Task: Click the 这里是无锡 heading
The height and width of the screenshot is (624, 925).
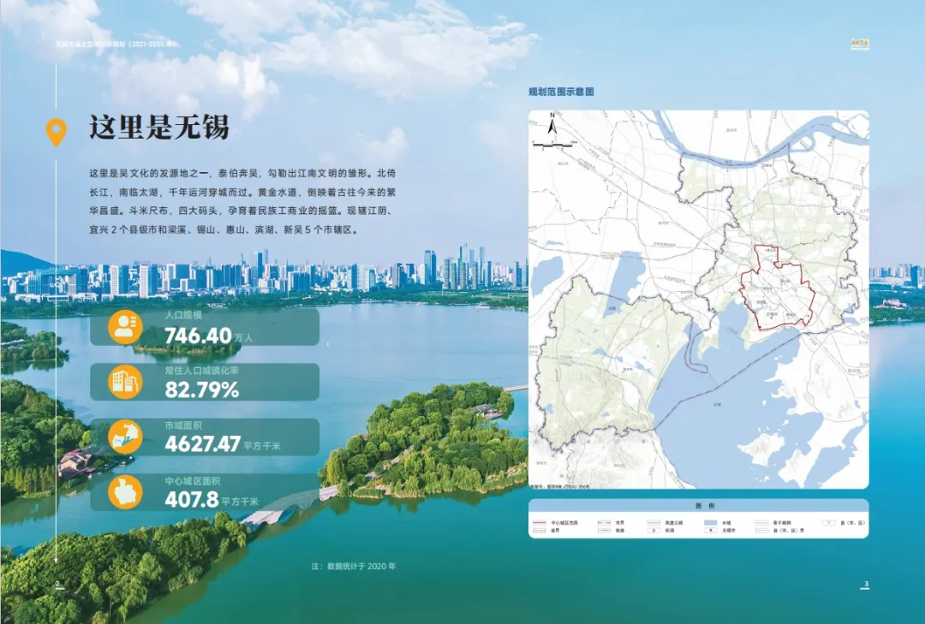Action: coord(158,127)
